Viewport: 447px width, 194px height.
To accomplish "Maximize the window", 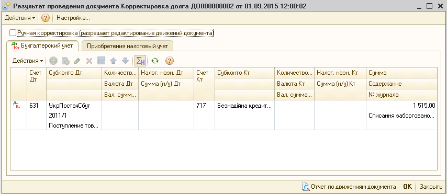I will [x=429, y=6].
